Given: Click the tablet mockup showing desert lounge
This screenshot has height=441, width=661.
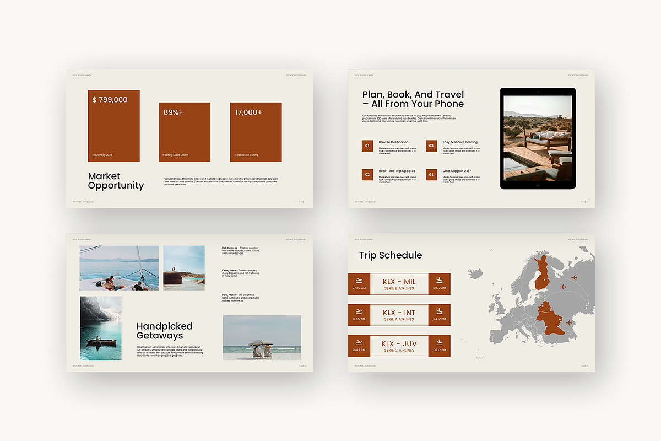Looking at the screenshot, I should pos(538,138).
